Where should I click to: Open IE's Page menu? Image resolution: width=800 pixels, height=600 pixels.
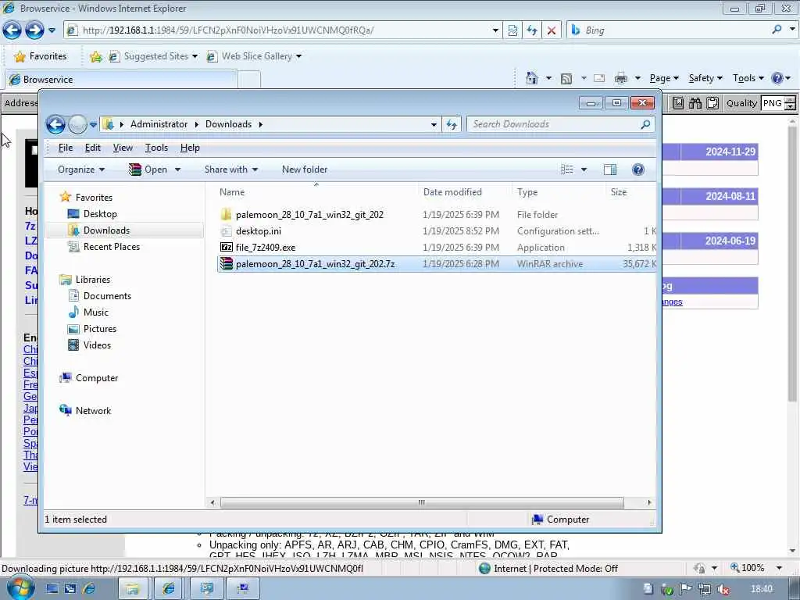point(664,79)
